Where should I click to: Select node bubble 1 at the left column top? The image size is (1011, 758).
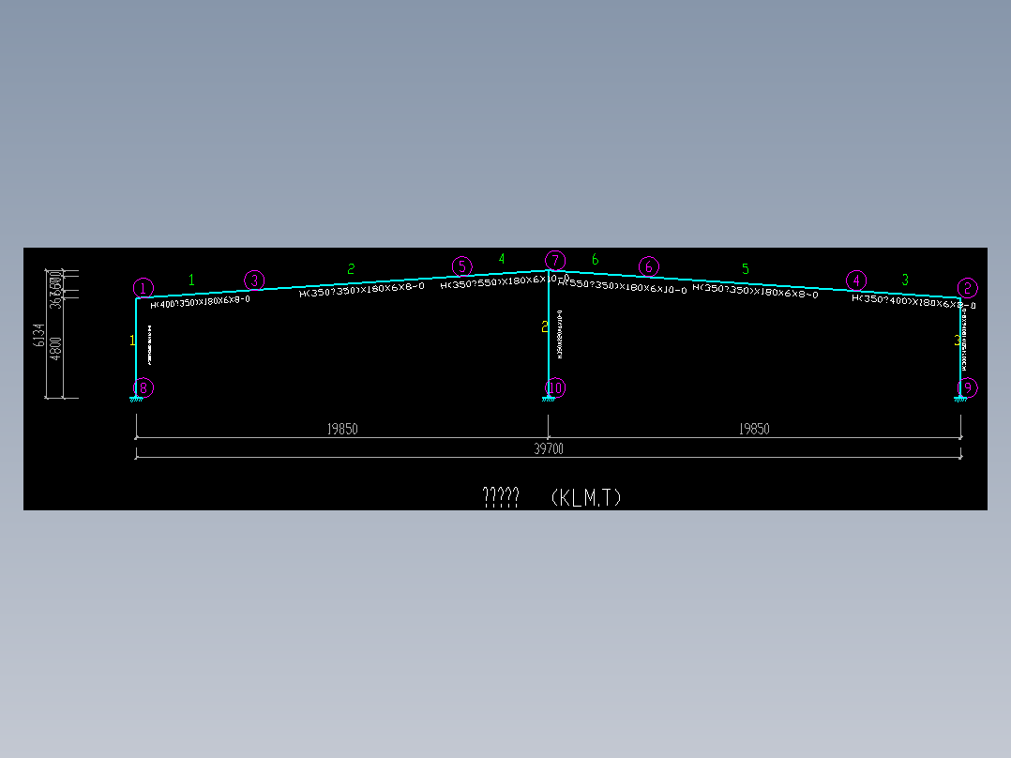click(143, 288)
